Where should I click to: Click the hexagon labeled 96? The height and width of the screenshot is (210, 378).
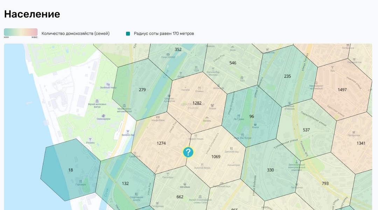(x=252, y=116)
